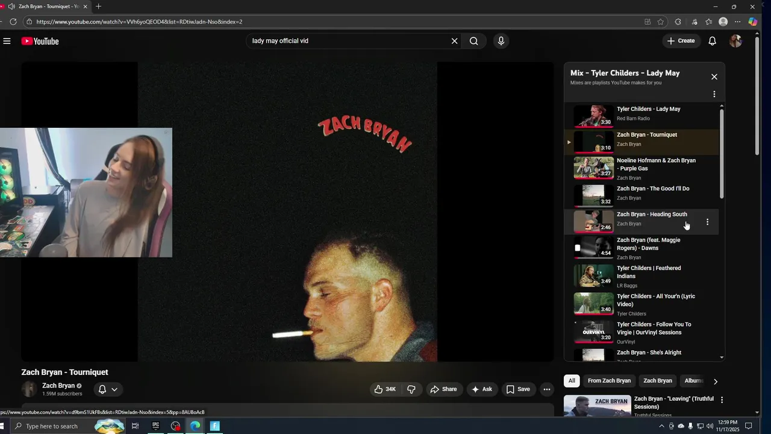Select the All filter chip
The image size is (771, 434).
coord(572,381)
